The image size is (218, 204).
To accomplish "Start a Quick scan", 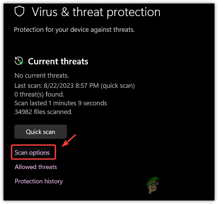I will point(41,132).
